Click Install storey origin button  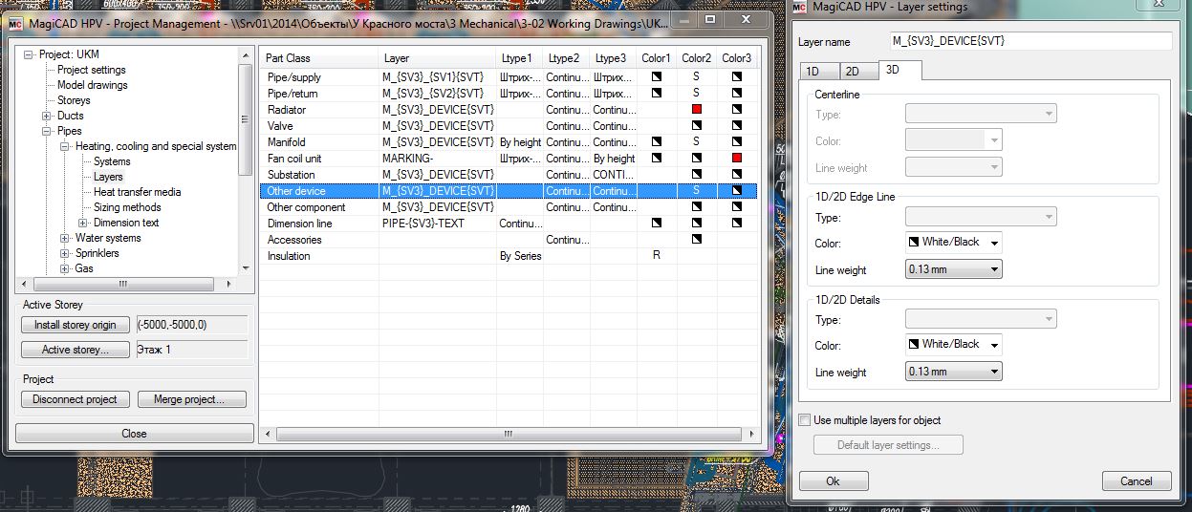76,325
